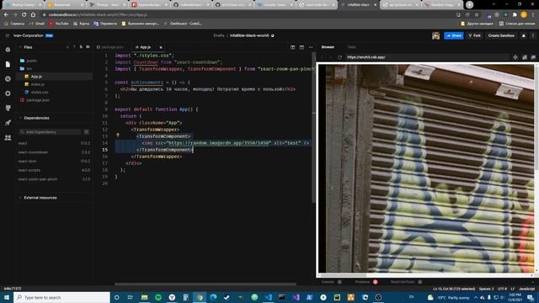Open styles.css in file tree
Screen dimensions: 539x303
pos(40,92)
